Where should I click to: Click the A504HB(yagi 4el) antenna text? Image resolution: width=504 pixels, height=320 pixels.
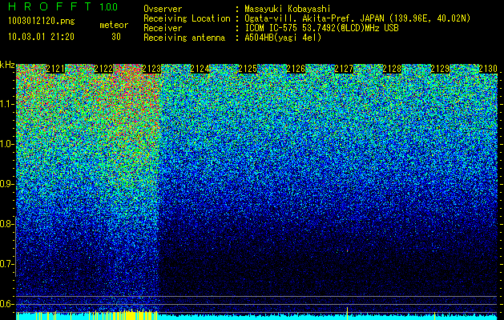(283, 38)
